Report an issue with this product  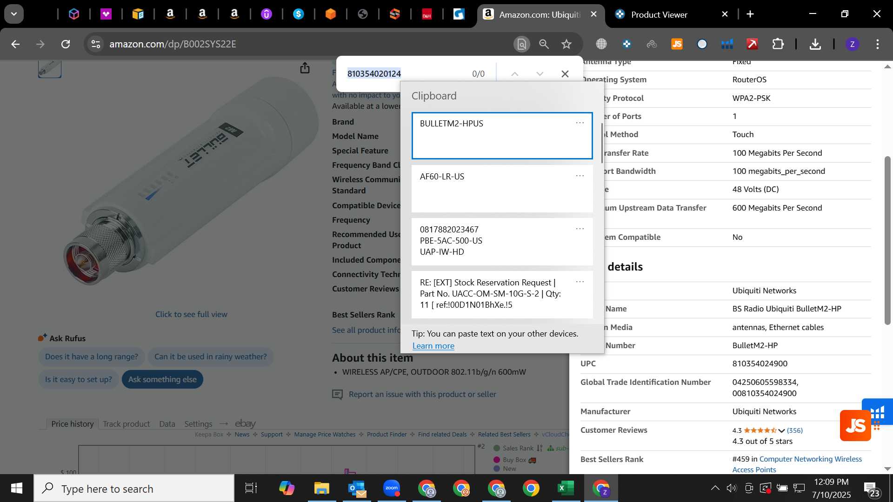(422, 394)
